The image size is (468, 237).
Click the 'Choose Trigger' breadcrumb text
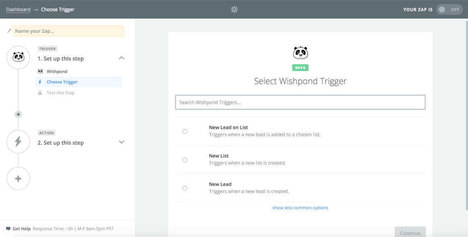58,10
